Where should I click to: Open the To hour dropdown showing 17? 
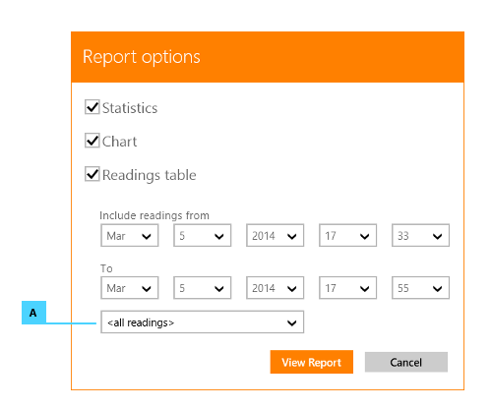(x=347, y=288)
